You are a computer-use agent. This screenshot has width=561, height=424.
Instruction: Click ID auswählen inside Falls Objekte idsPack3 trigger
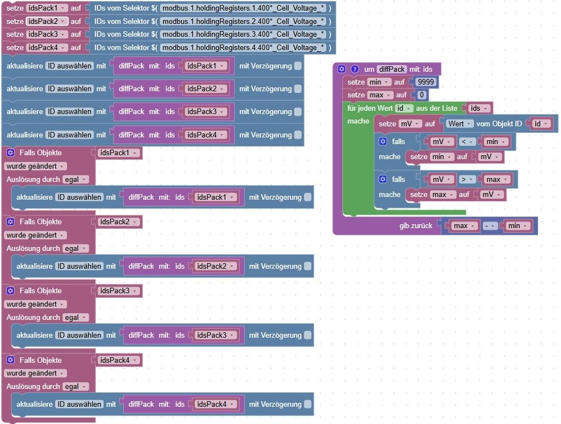[x=79, y=335]
